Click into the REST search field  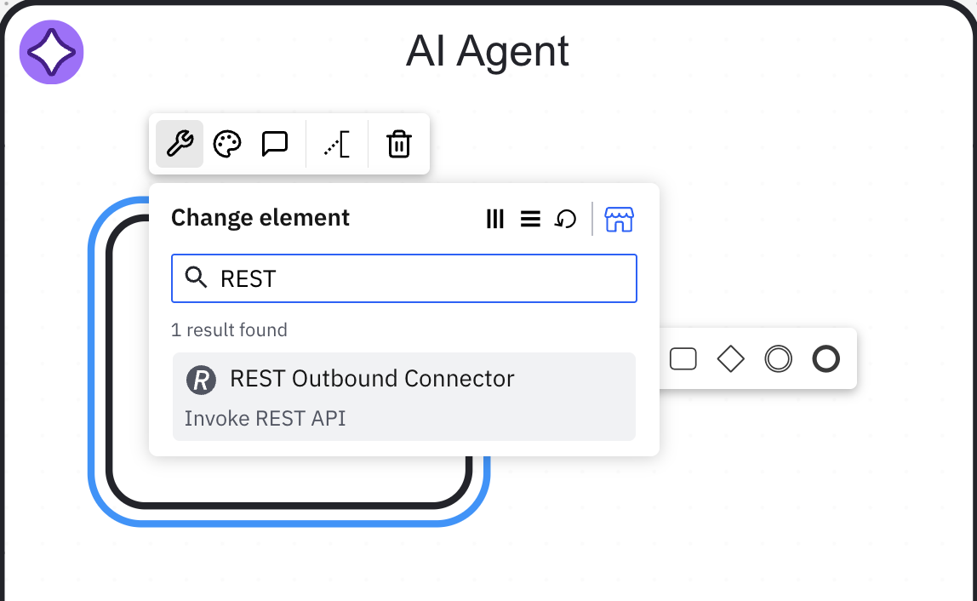[x=403, y=278]
